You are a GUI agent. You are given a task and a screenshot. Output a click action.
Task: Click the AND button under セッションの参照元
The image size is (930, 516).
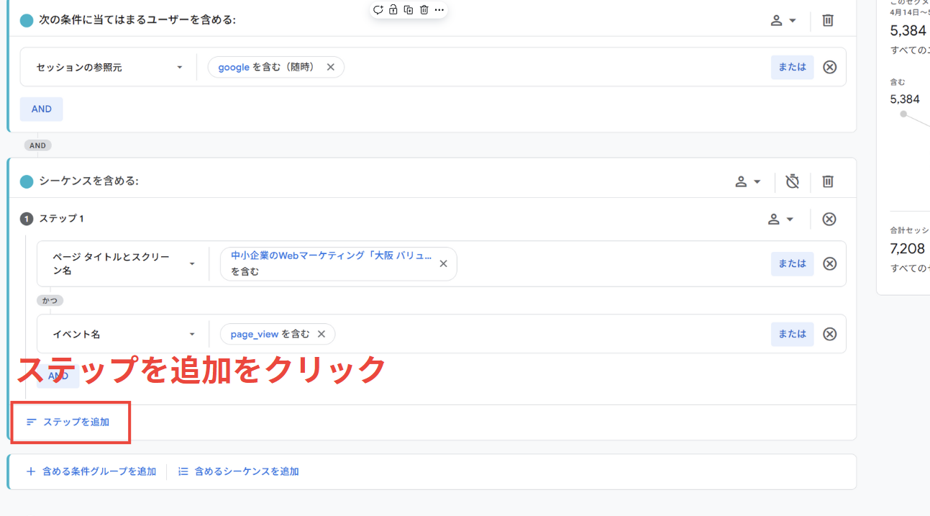pos(42,109)
